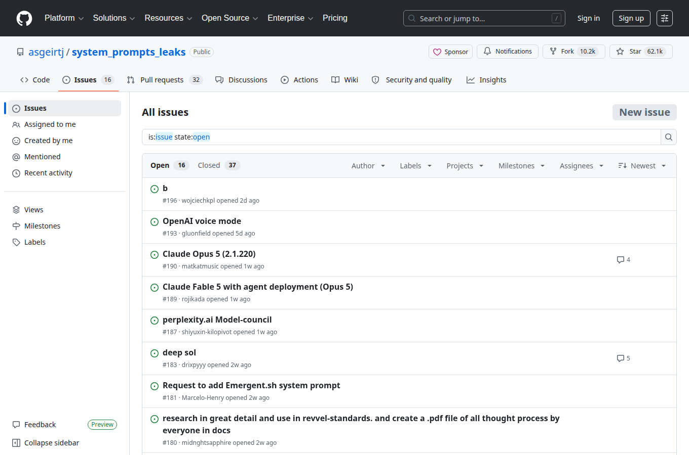
Task: Click the search magnifier button in issue filter
Action: [x=669, y=137]
